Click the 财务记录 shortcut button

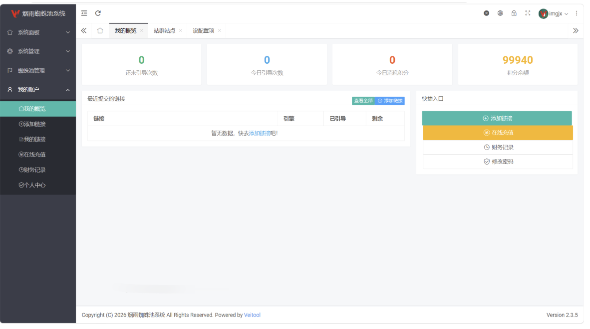(x=498, y=148)
